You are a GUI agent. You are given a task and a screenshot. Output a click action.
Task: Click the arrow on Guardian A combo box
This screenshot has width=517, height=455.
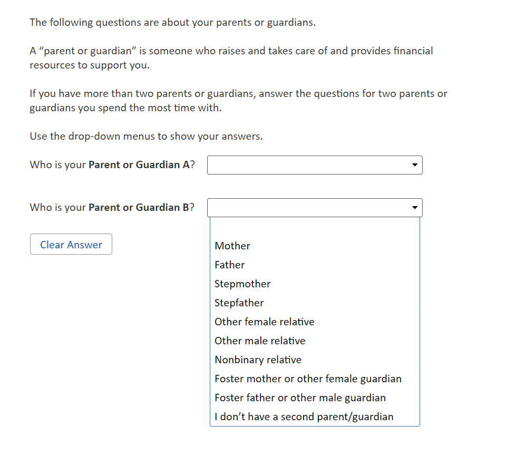pos(415,165)
